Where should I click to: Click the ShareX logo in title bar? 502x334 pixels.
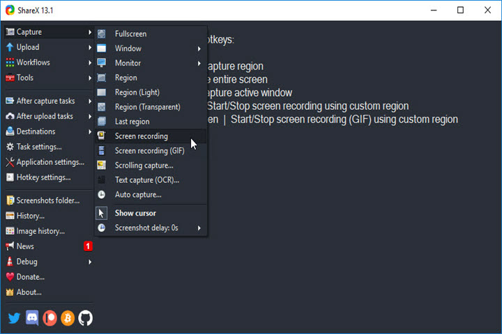click(10, 10)
